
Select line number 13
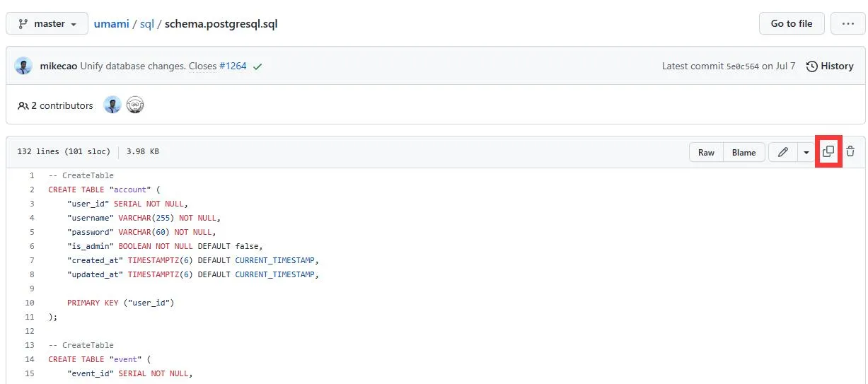(x=30, y=345)
